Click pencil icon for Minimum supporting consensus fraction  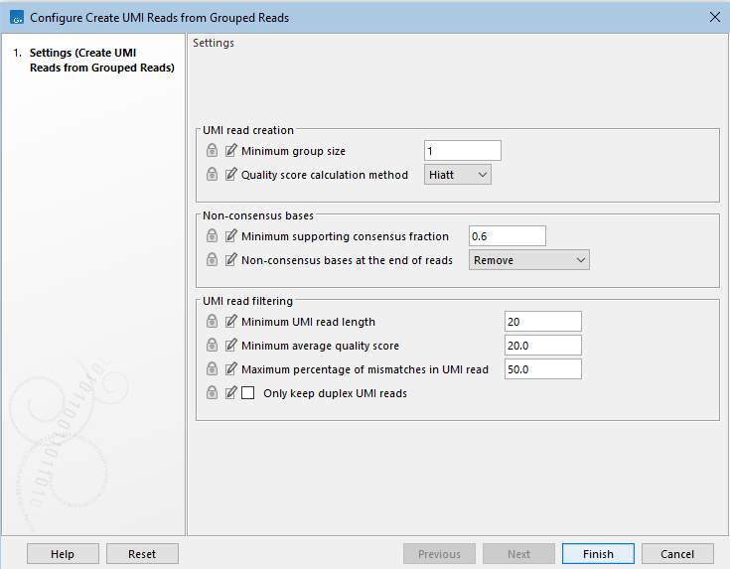[231, 236]
